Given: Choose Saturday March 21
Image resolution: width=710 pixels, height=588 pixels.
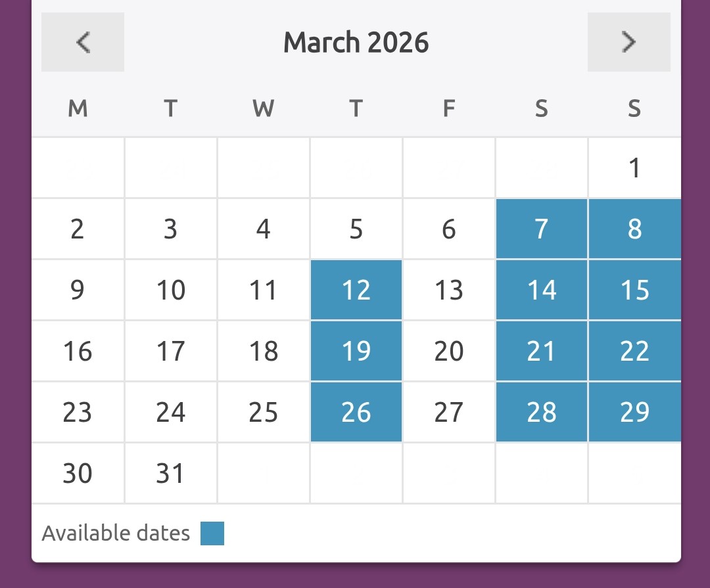Looking at the screenshot, I should click(541, 351).
